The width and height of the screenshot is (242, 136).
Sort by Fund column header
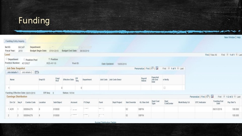pyautogui.click(x=101, y=103)
